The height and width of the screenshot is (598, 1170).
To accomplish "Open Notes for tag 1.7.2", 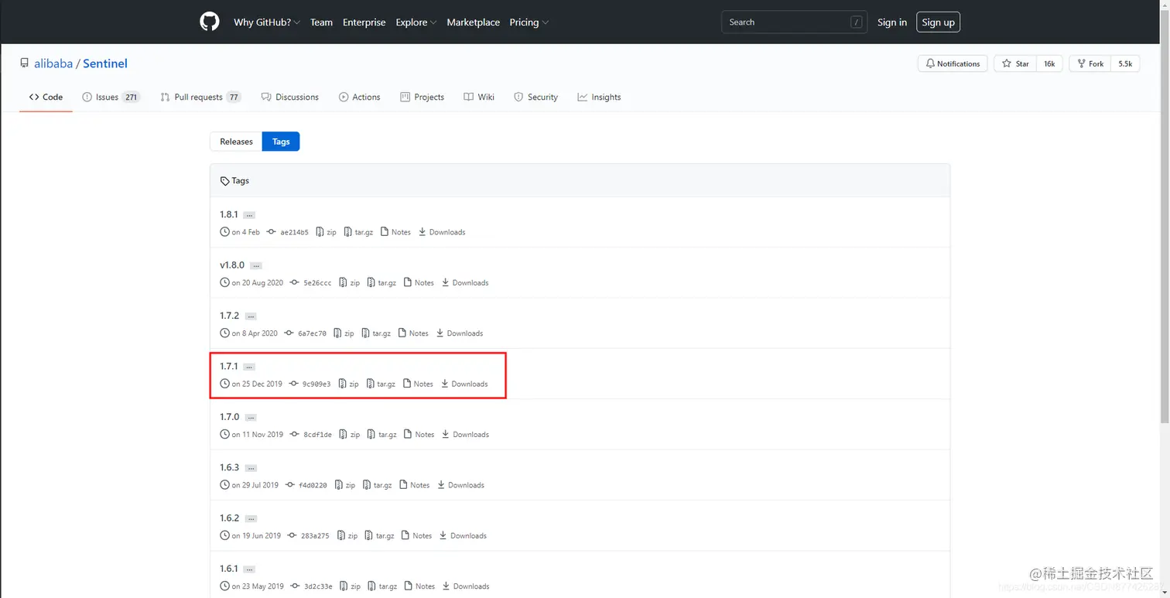I will click(x=413, y=333).
